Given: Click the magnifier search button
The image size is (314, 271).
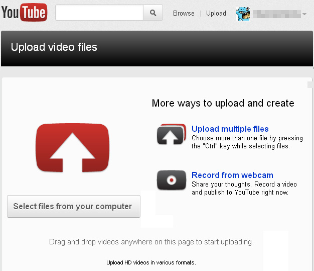Looking at the screenshot, I should click(153, 13).
